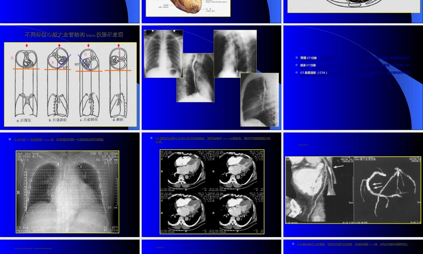Viewport: 423px width, 254px height.
Task: Click the 不同体位心脏大血管结构 slide title
Action: 74,35
